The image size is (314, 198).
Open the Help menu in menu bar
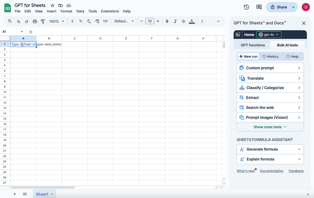coord(127,11)
